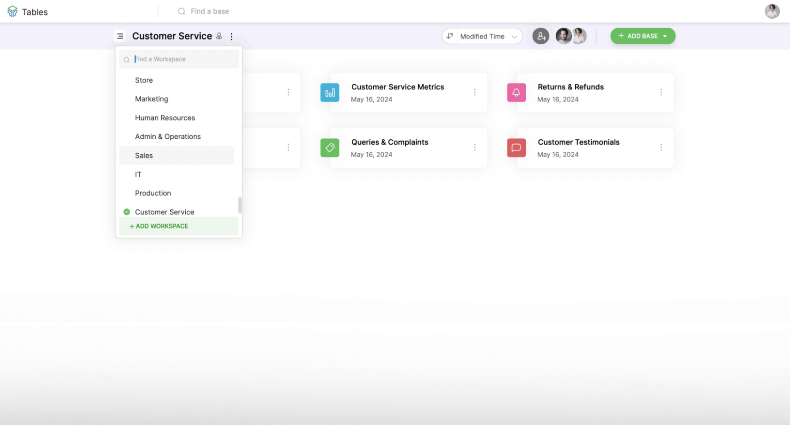Viewport: 790px width, 425px height.
Task: Click the bearded man collaborator avatar
Action: (563, 36)
